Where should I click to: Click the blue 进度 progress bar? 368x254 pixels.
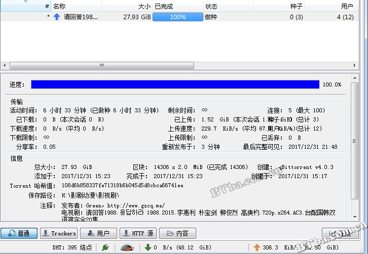[175, 84]
